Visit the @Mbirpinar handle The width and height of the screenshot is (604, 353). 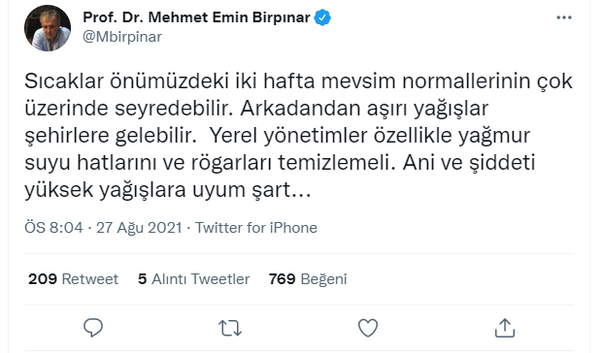click(x=122, y=37)
